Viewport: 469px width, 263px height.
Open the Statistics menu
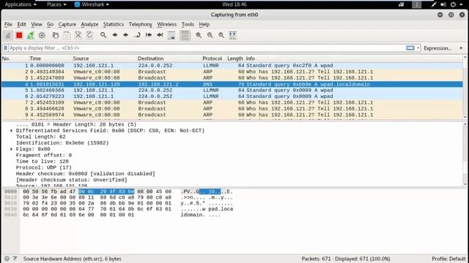[114, 24]
